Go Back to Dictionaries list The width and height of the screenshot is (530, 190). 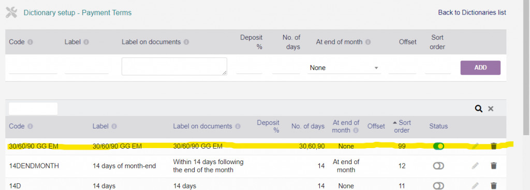[x=472, y=12]
